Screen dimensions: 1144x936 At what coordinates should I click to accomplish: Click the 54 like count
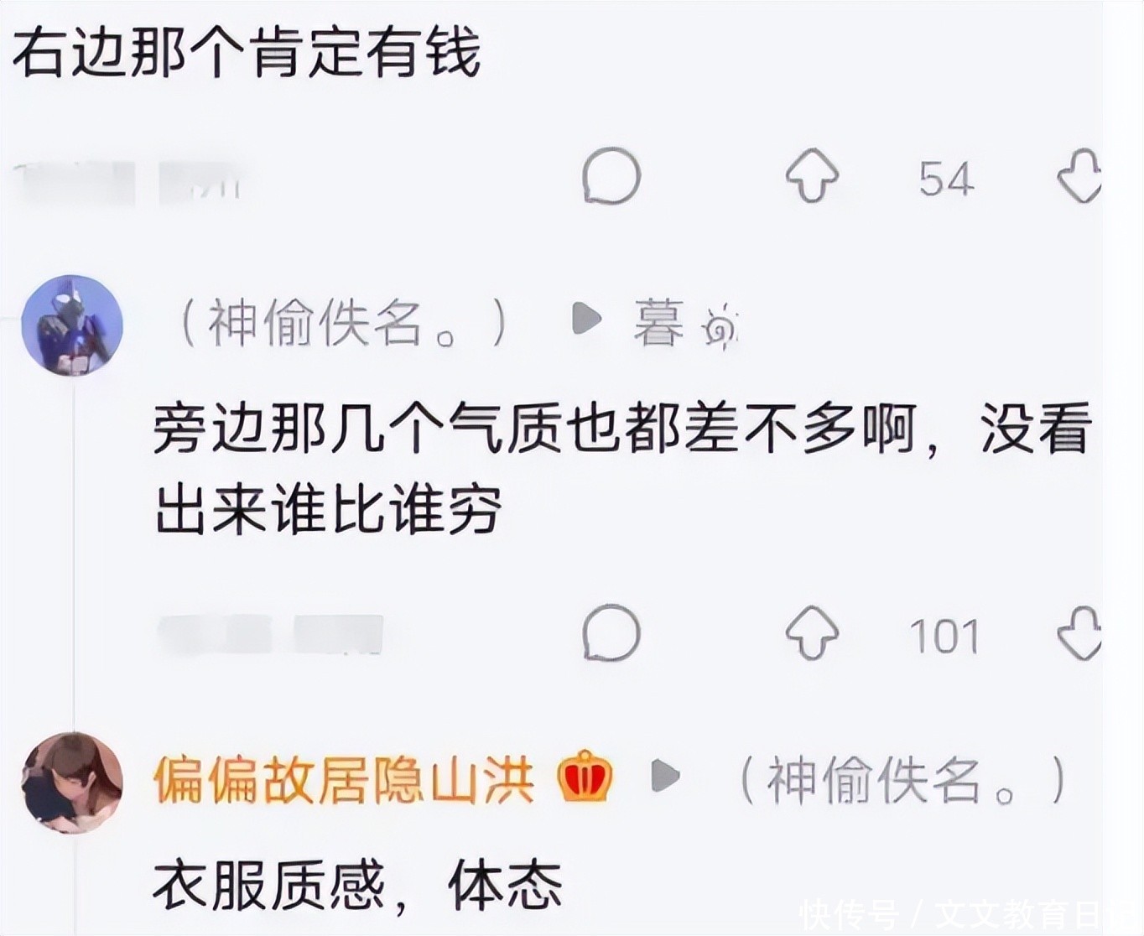(x=946, y=179)
